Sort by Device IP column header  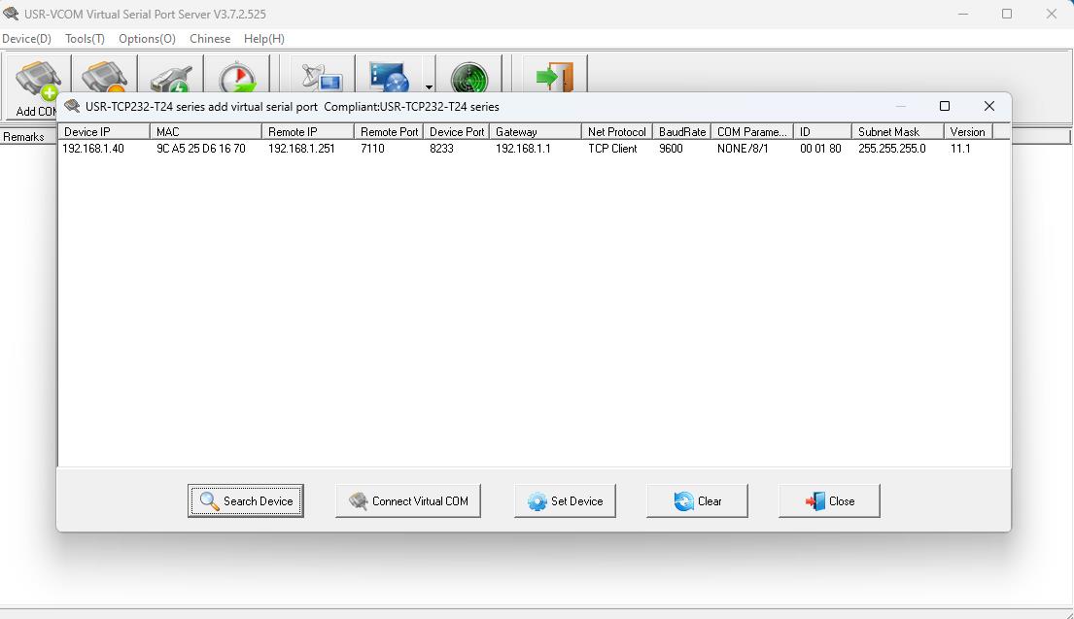coord(104,131)
